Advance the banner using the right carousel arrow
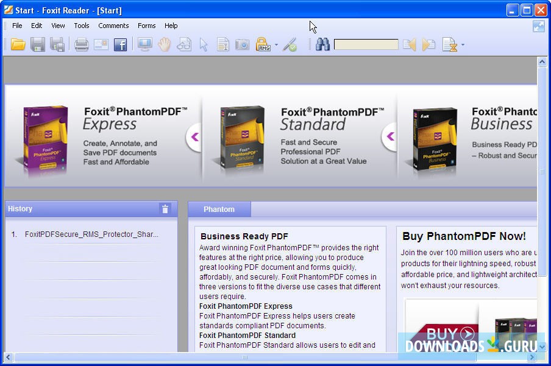The height and width of the screenshot is (366, 551). (x=389, y=137)
